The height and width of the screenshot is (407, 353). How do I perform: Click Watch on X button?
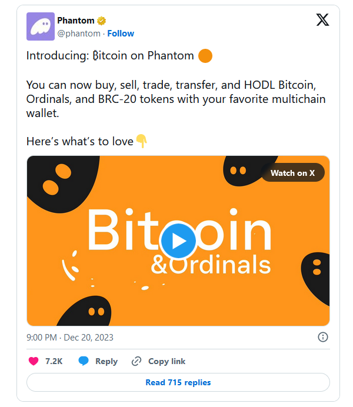tap(292, 173)
